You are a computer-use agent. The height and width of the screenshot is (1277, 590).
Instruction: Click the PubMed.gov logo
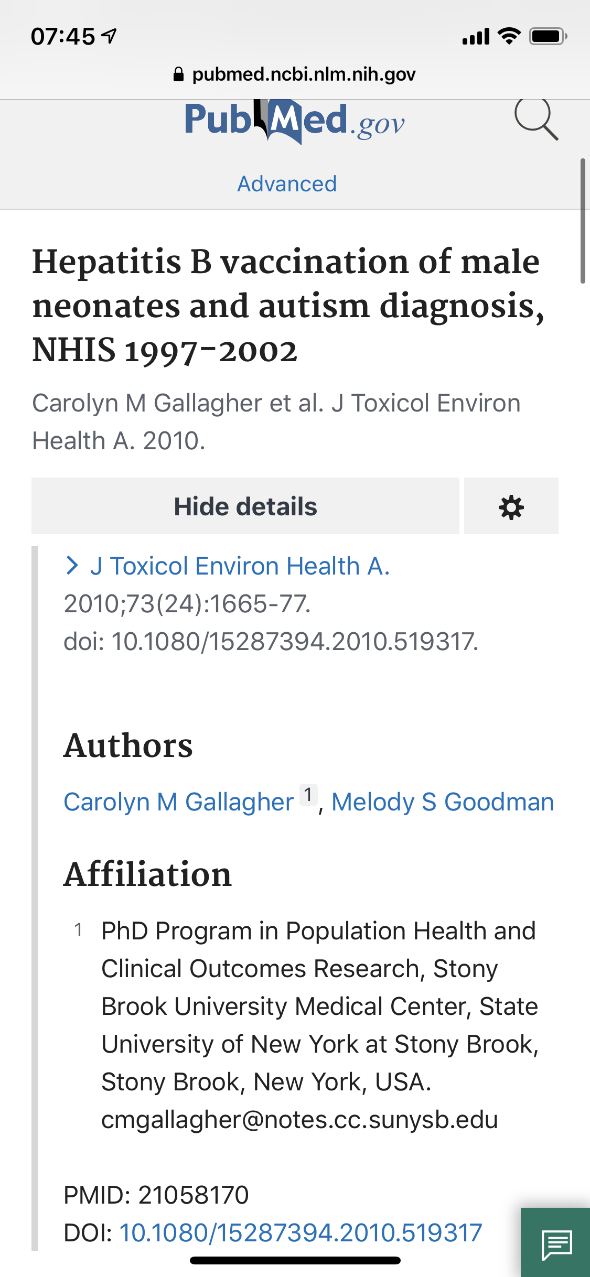(x=294, y=121)
